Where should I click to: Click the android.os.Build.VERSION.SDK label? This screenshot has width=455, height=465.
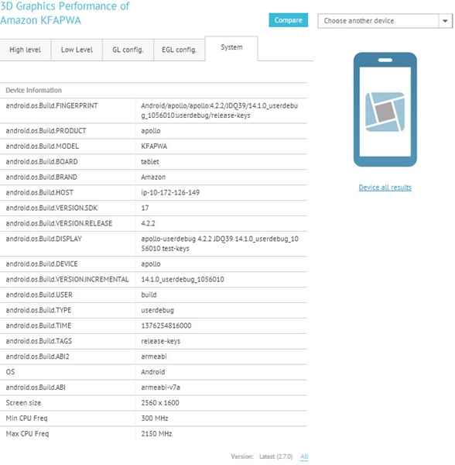pos(52,208)
